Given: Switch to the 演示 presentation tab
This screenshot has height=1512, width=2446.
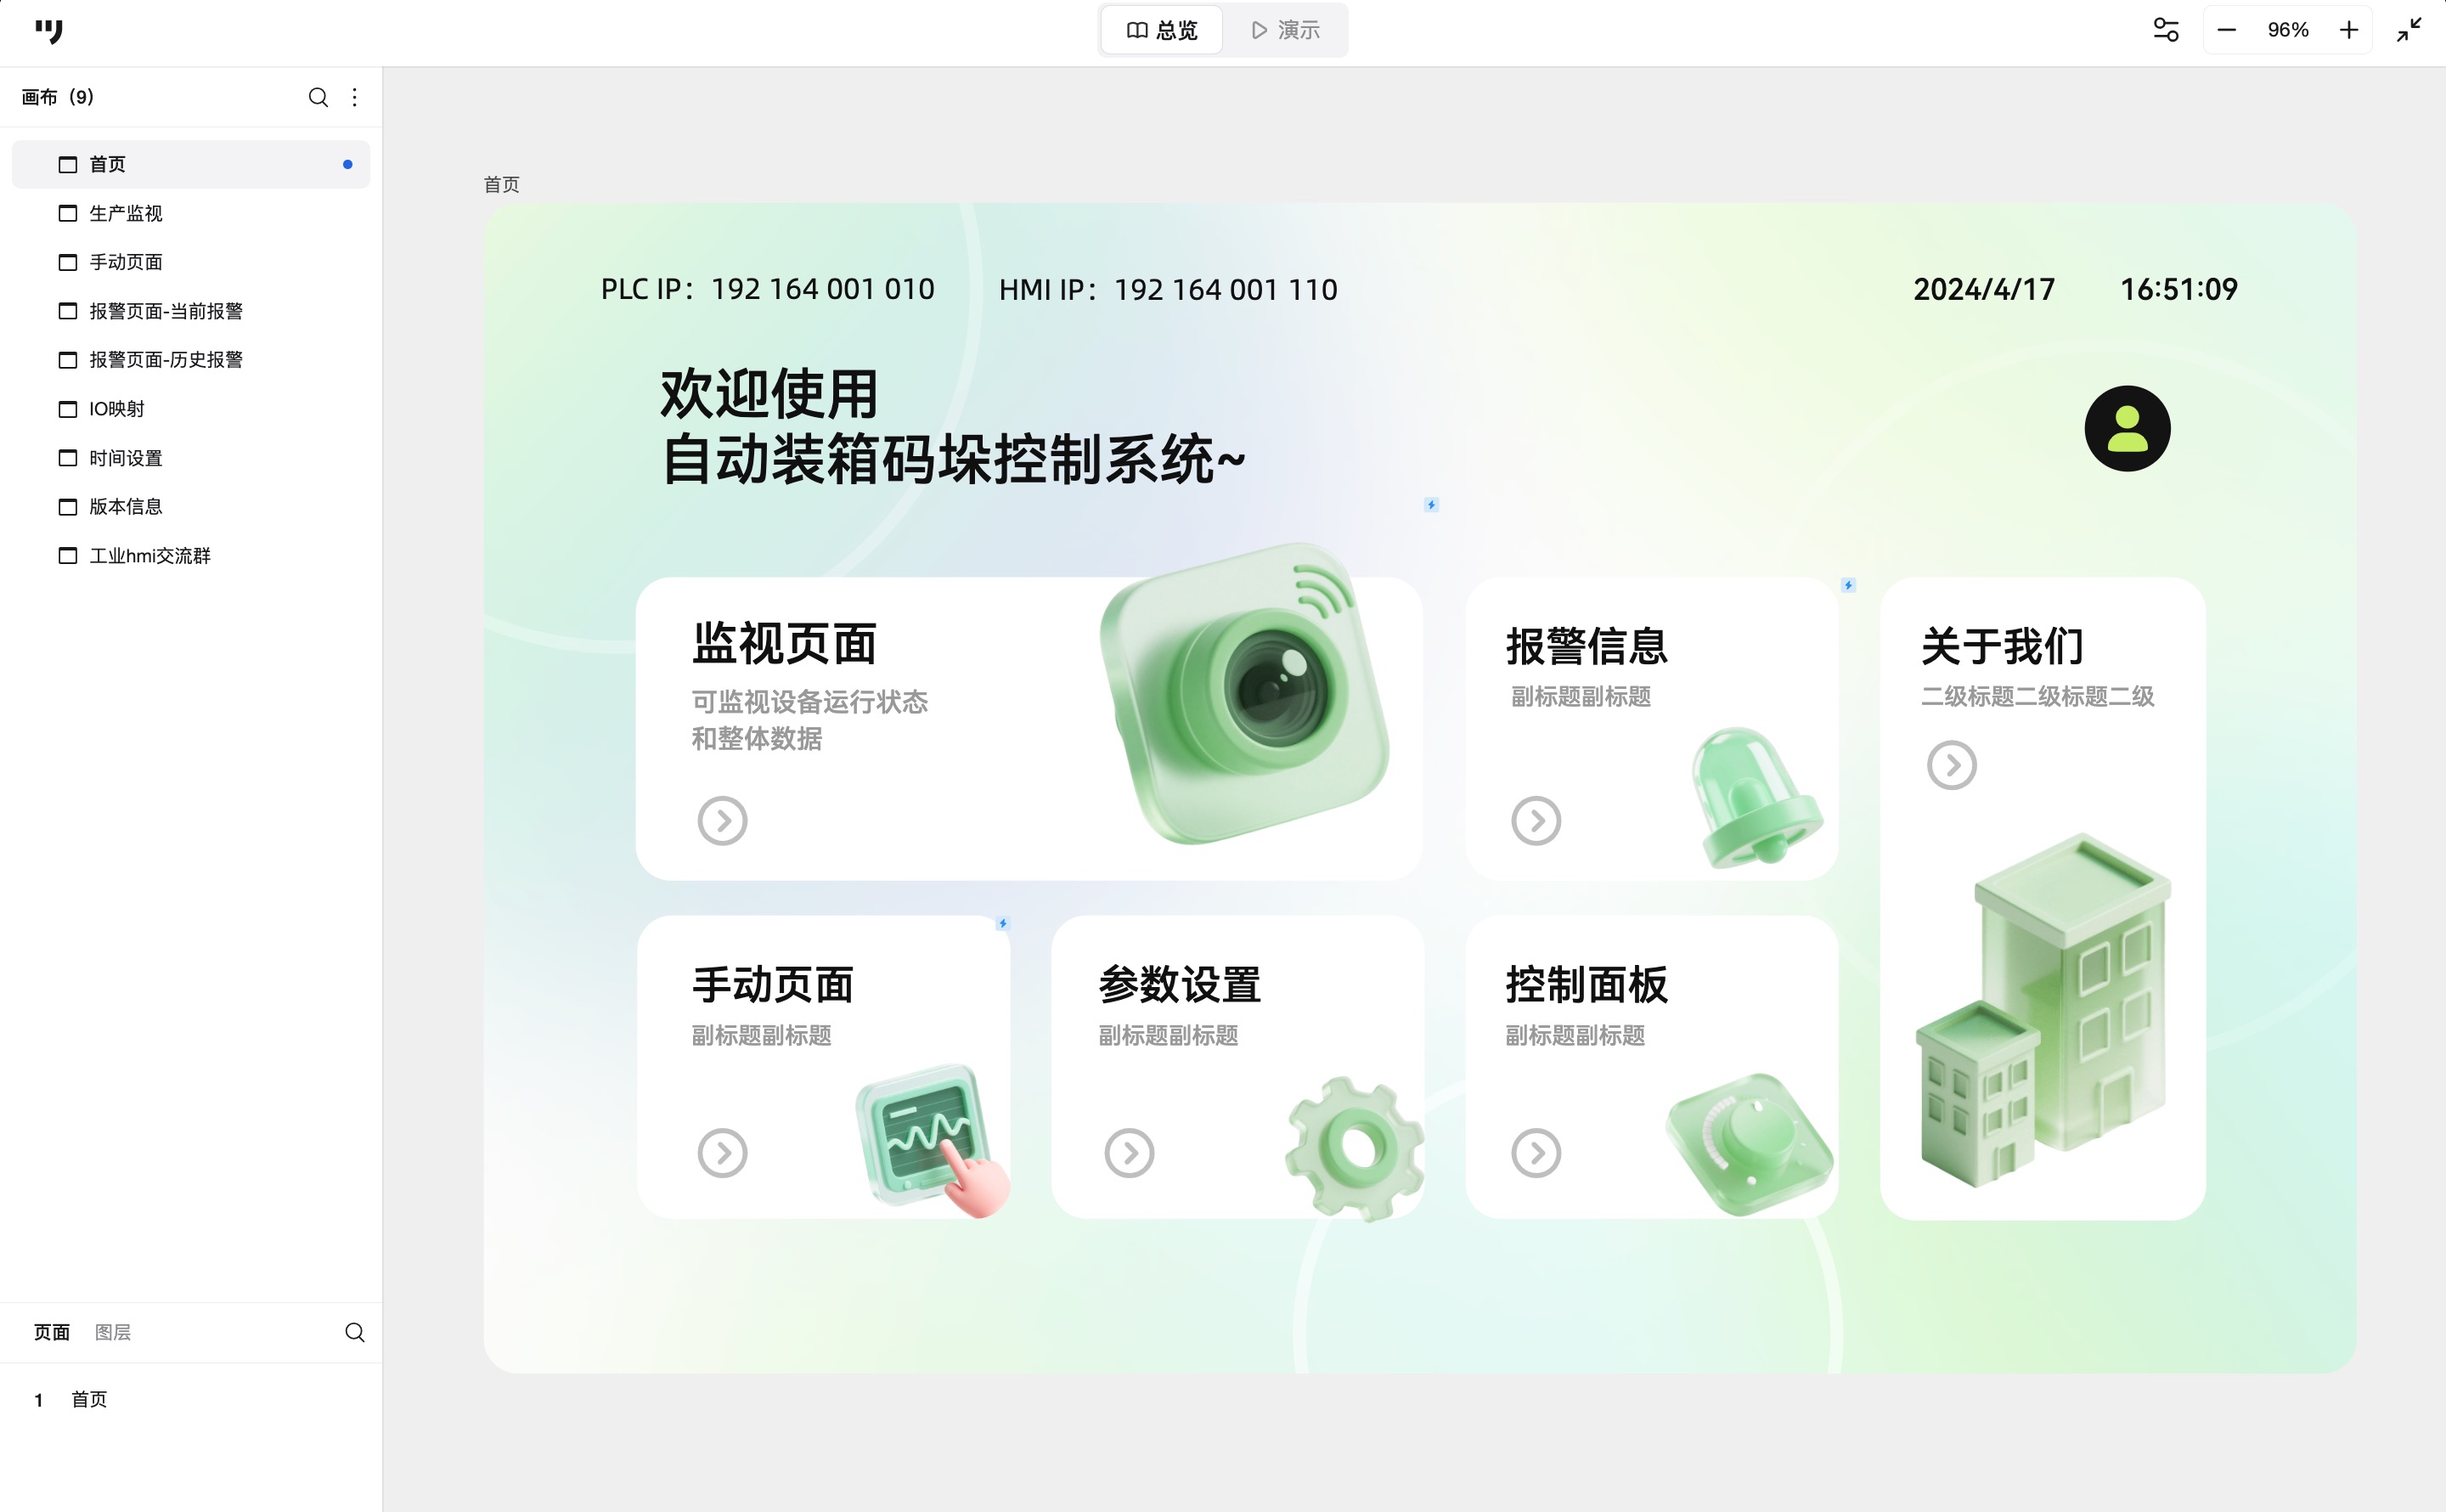Looking at the screenshot, I should 1286,30.
